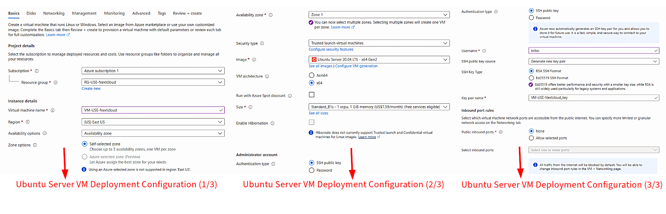The image size is (666, 214).
Task: Open the Security type dropdown
Action: [379, 43]
